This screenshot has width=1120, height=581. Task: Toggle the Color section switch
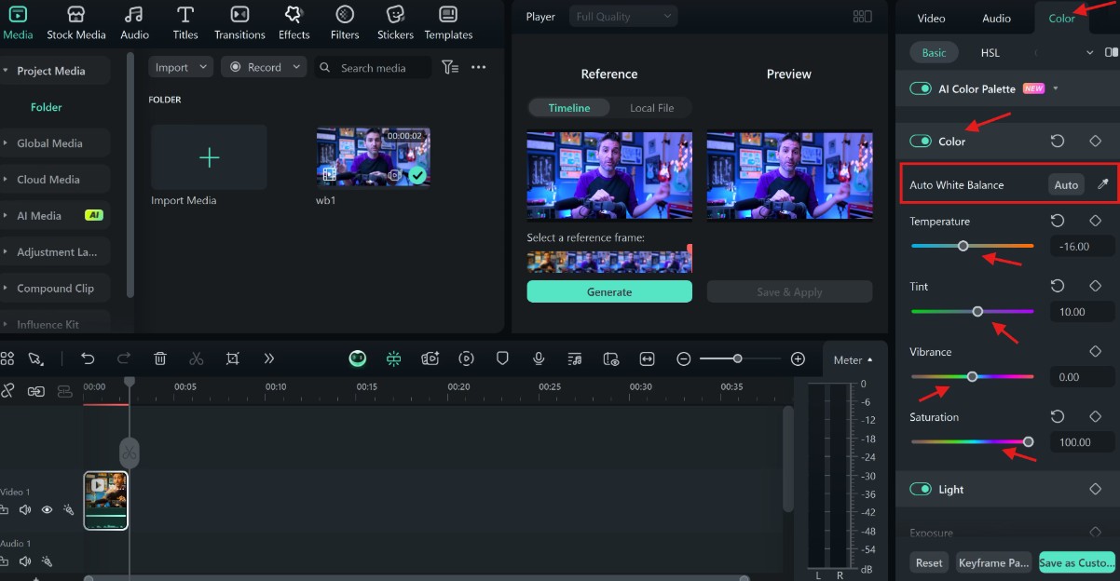pos(921,141)
